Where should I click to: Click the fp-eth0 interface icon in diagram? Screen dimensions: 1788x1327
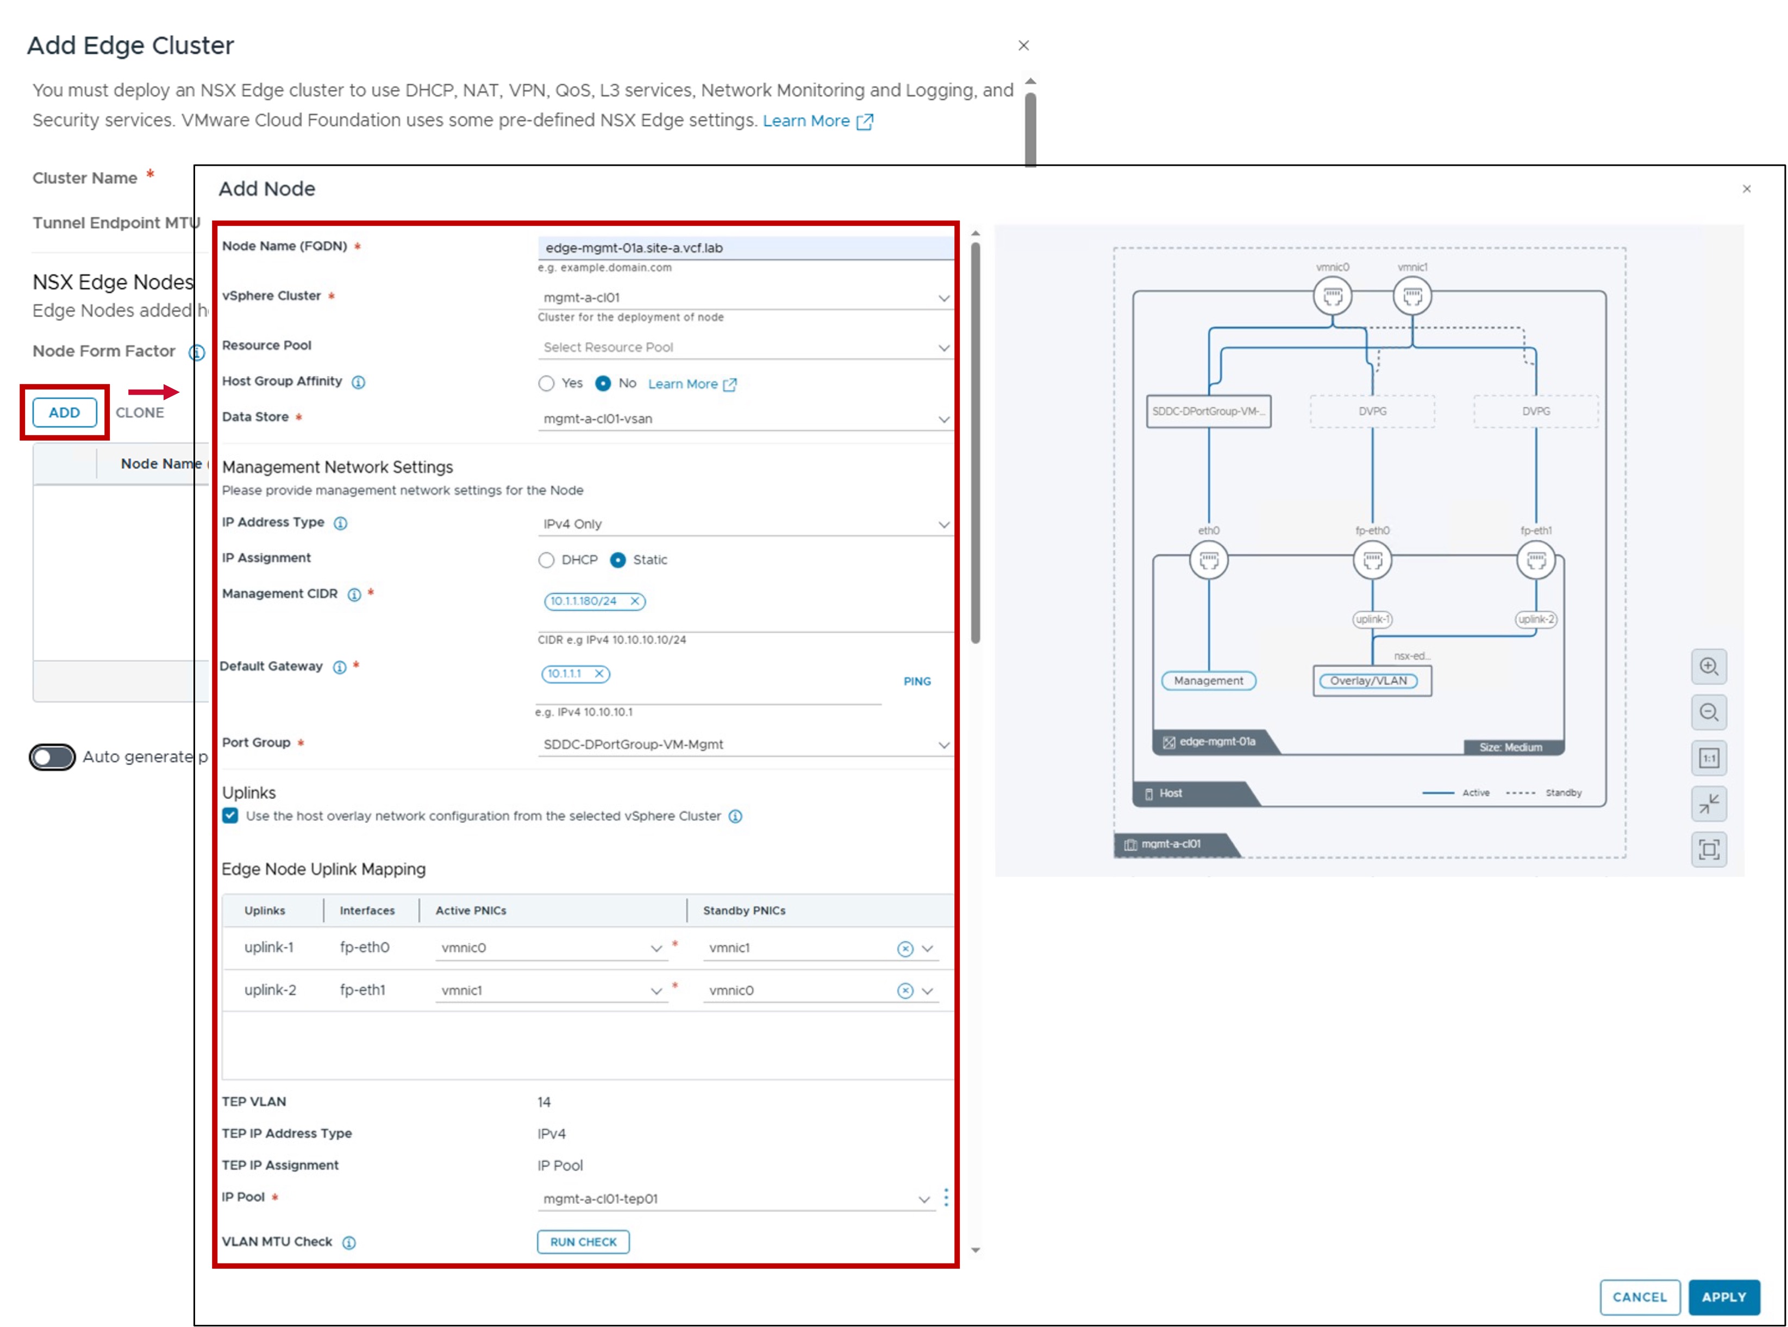(x=1373, y=561)
